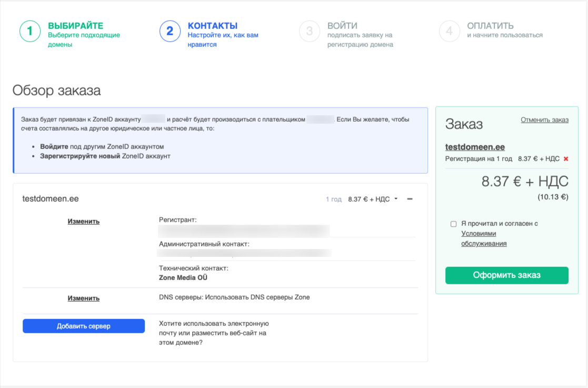Click the step 1 circle icon
The width and height of the screenshot is (588, 388).
(x=30, y=31)
